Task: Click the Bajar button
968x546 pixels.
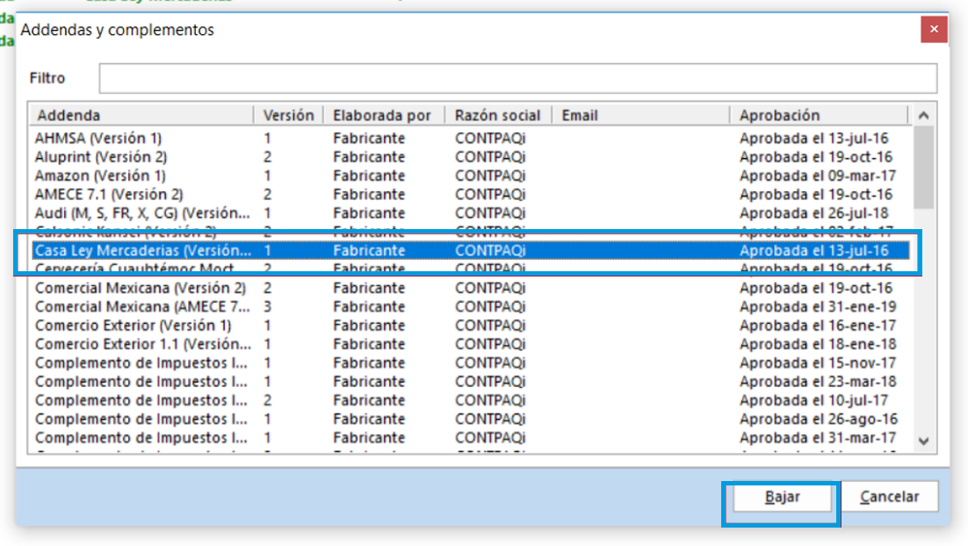Action: [781, 497]
